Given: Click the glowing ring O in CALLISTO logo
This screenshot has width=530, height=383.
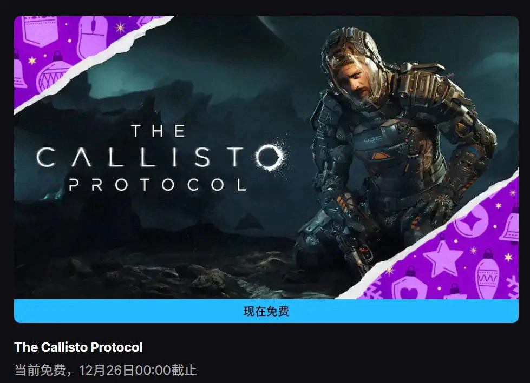Looking at the screenshot, I should (x=270, y=157).
